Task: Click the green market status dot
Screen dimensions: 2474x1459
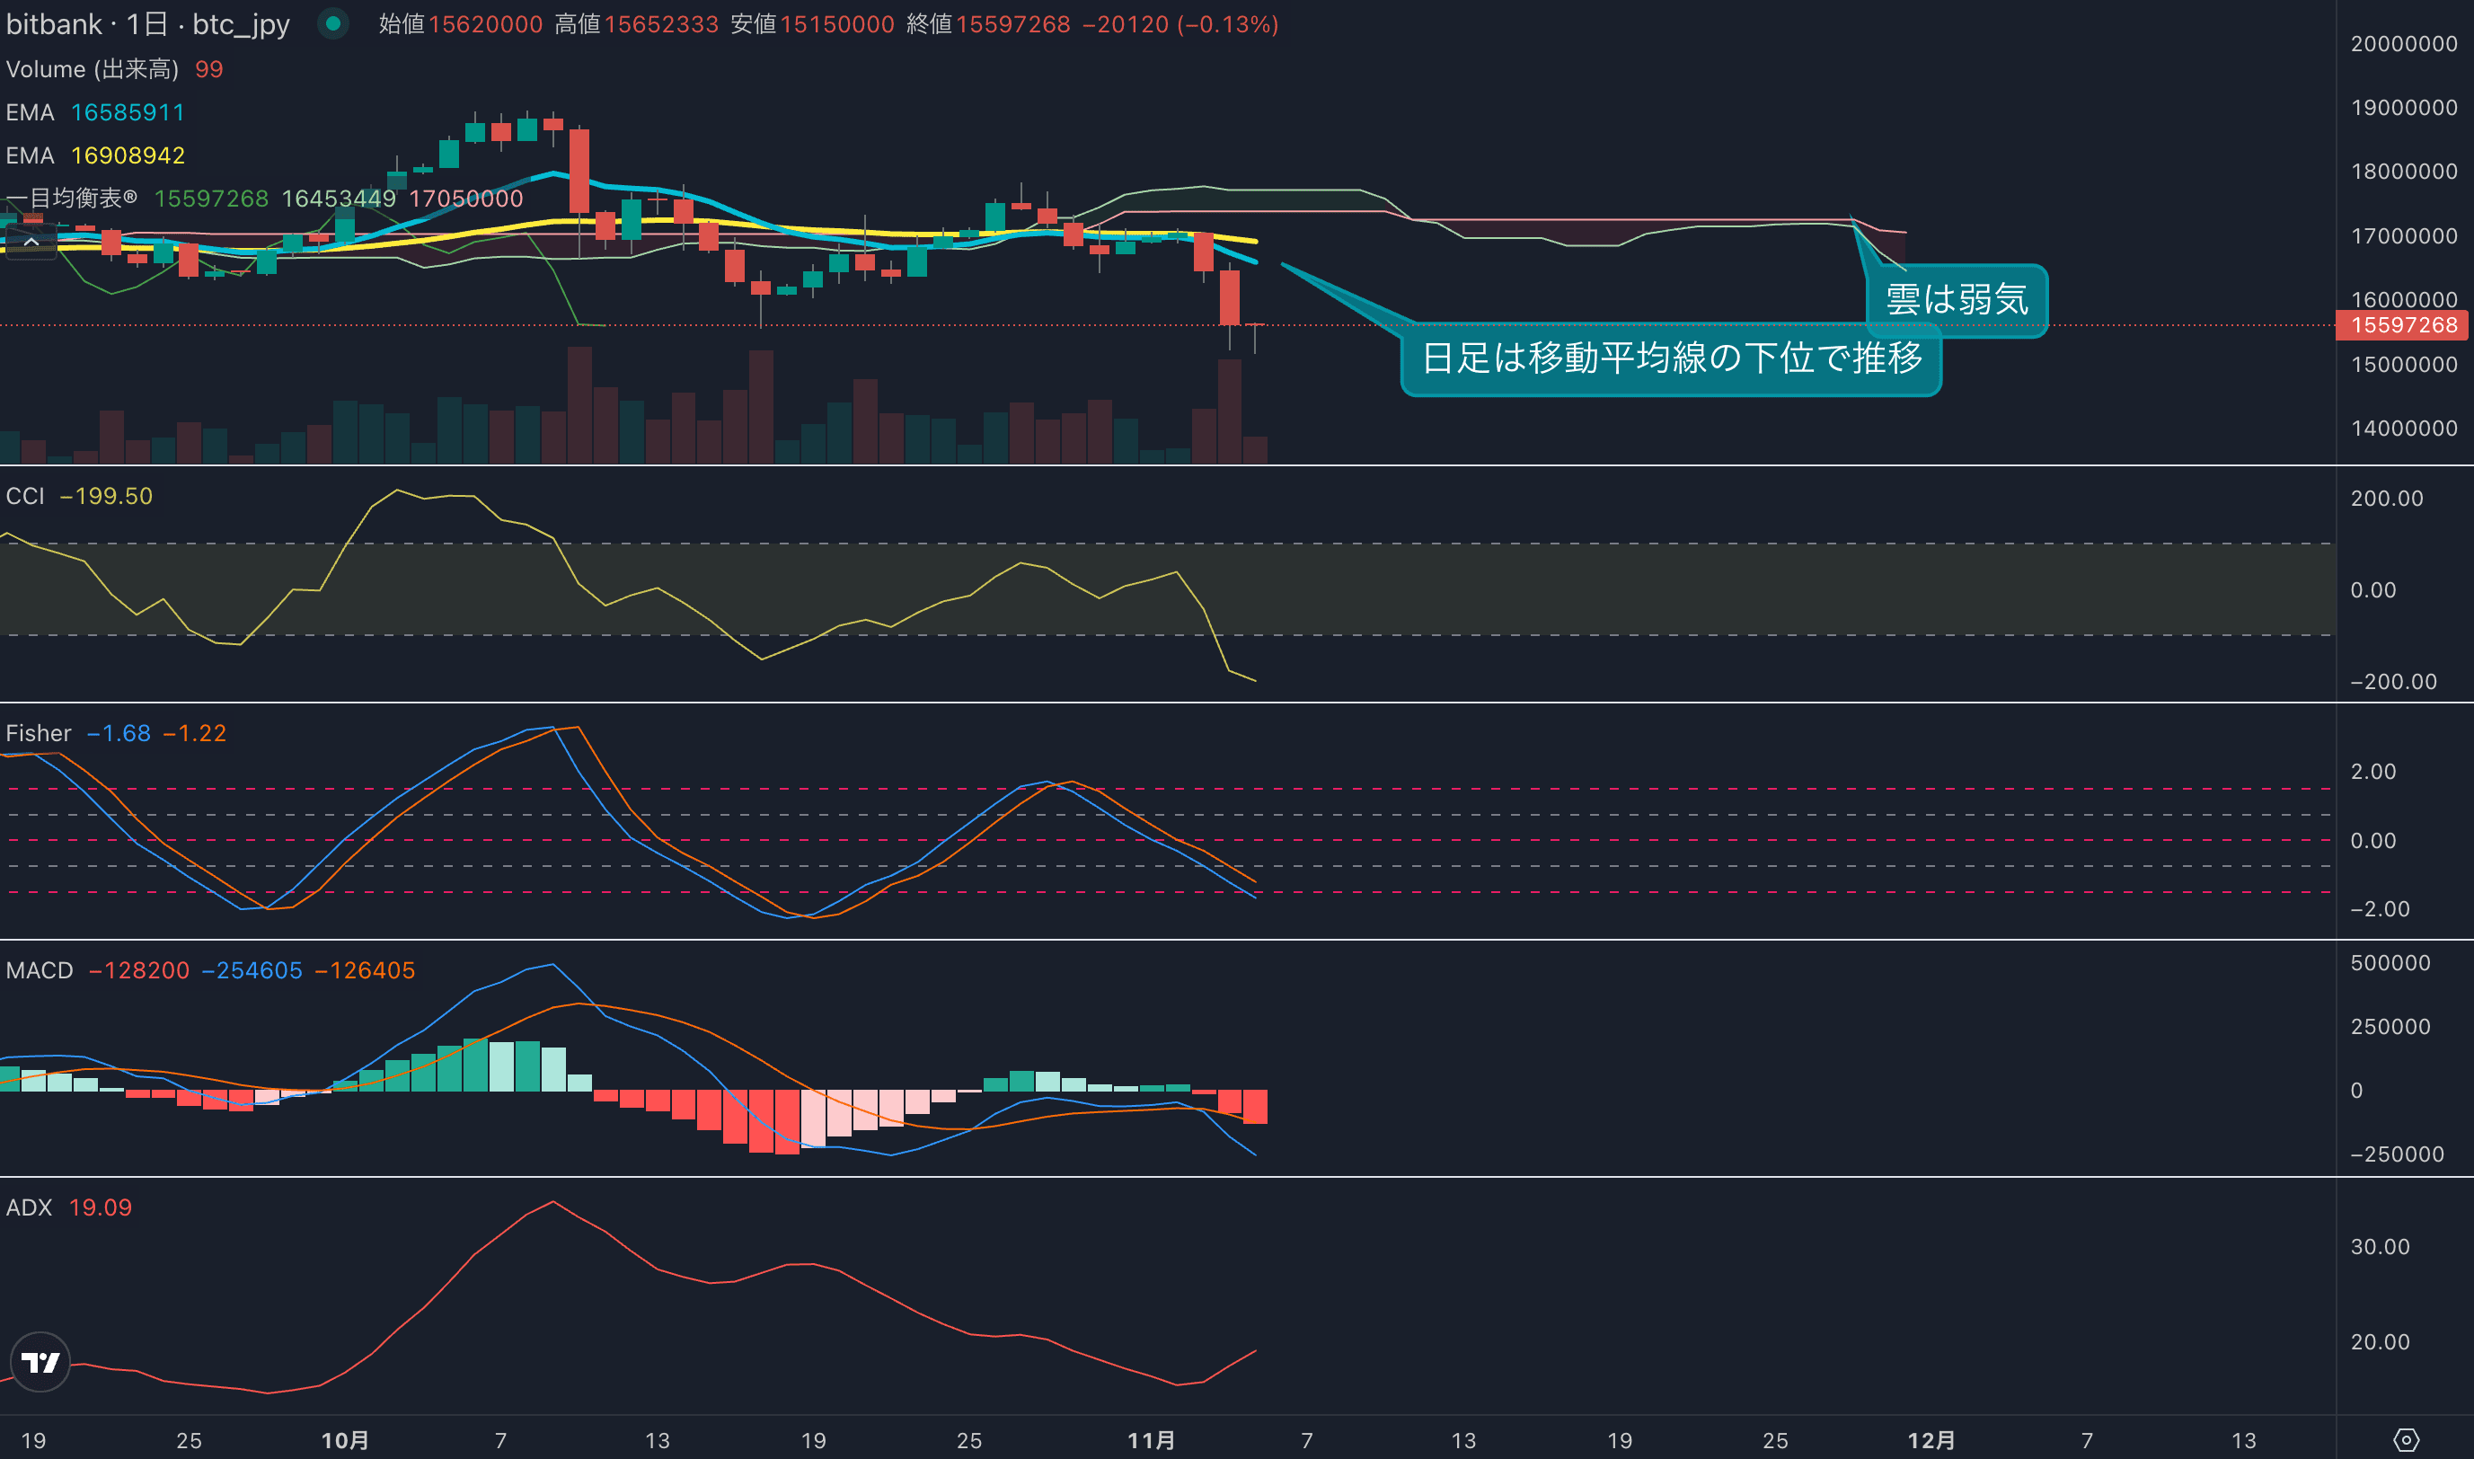Action: [333, 23]
